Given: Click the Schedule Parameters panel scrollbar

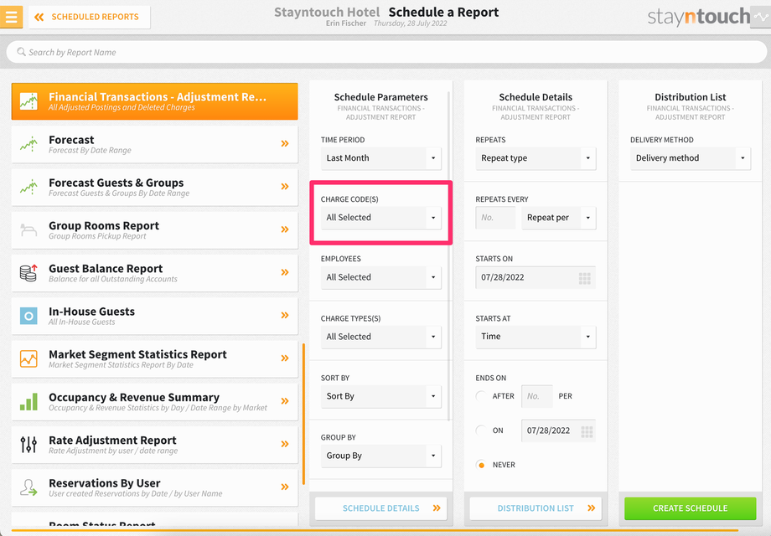Looking at the screenshot, I should [449, 255].
